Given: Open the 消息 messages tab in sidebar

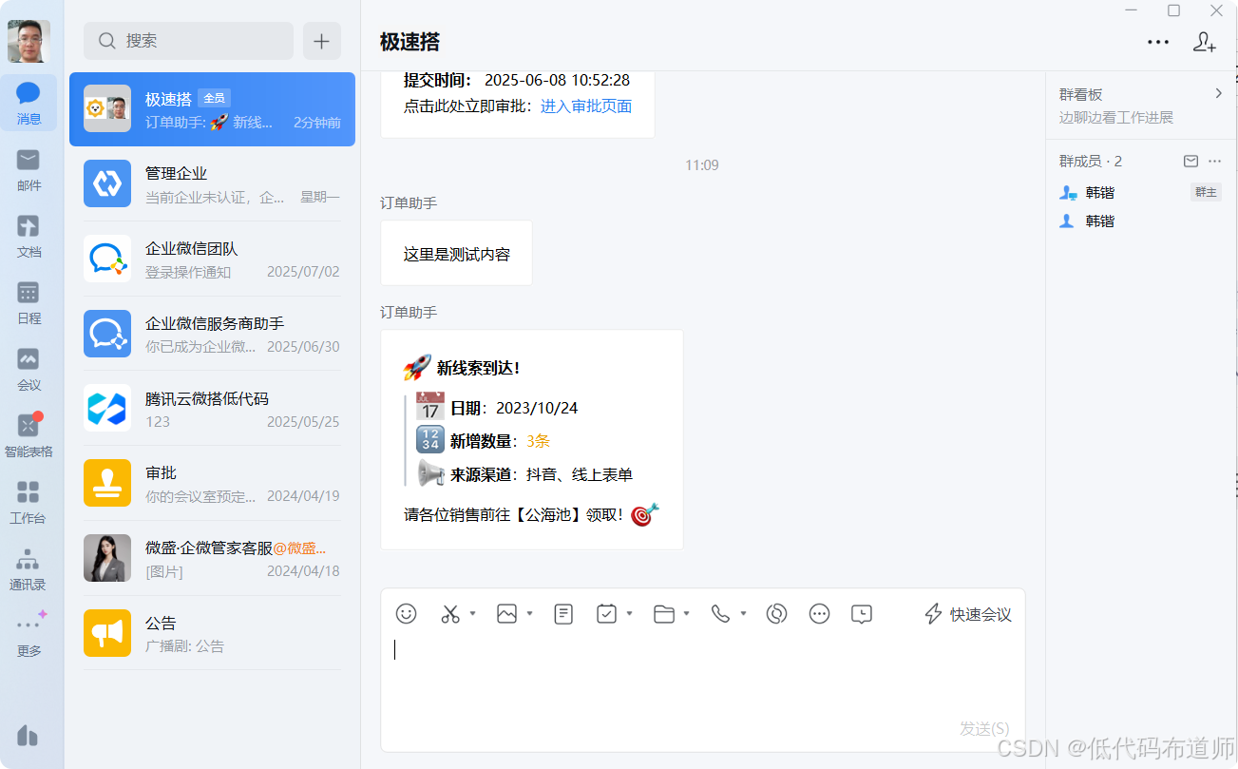Looking at the screenshot, I should pyautogui.click(x=29, y=103).
